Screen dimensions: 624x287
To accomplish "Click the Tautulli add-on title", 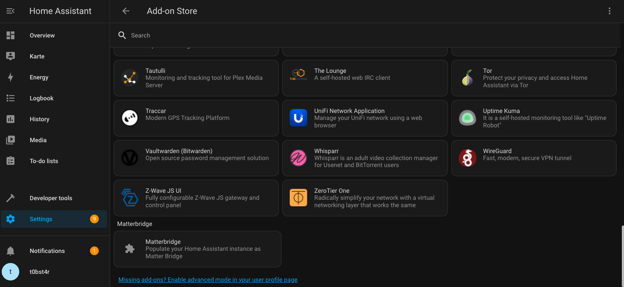I will click(x=155, y=71).
